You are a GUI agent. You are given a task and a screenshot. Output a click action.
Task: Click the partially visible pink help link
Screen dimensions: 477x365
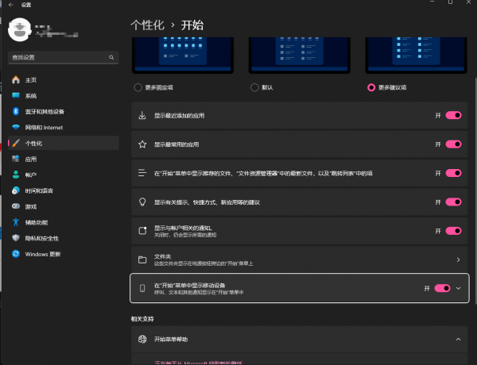[x=198, y=363]
